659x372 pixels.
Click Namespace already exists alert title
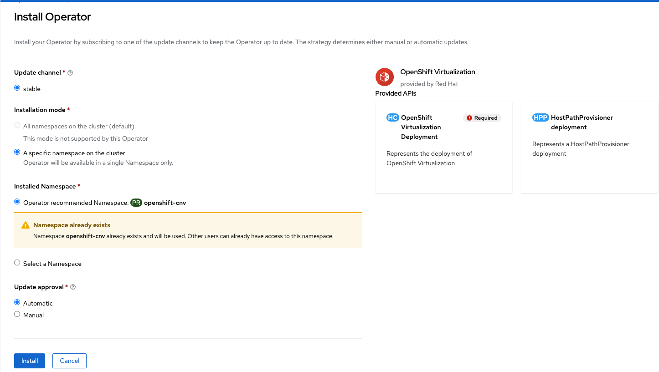pyautogui.click(x=72, y=225)
